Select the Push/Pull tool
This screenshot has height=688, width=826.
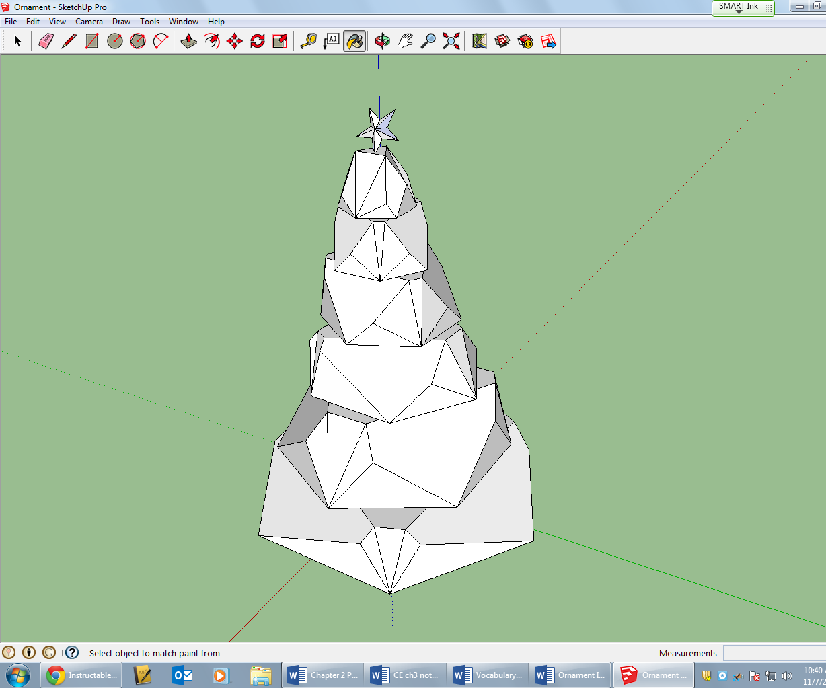point(188,41)
